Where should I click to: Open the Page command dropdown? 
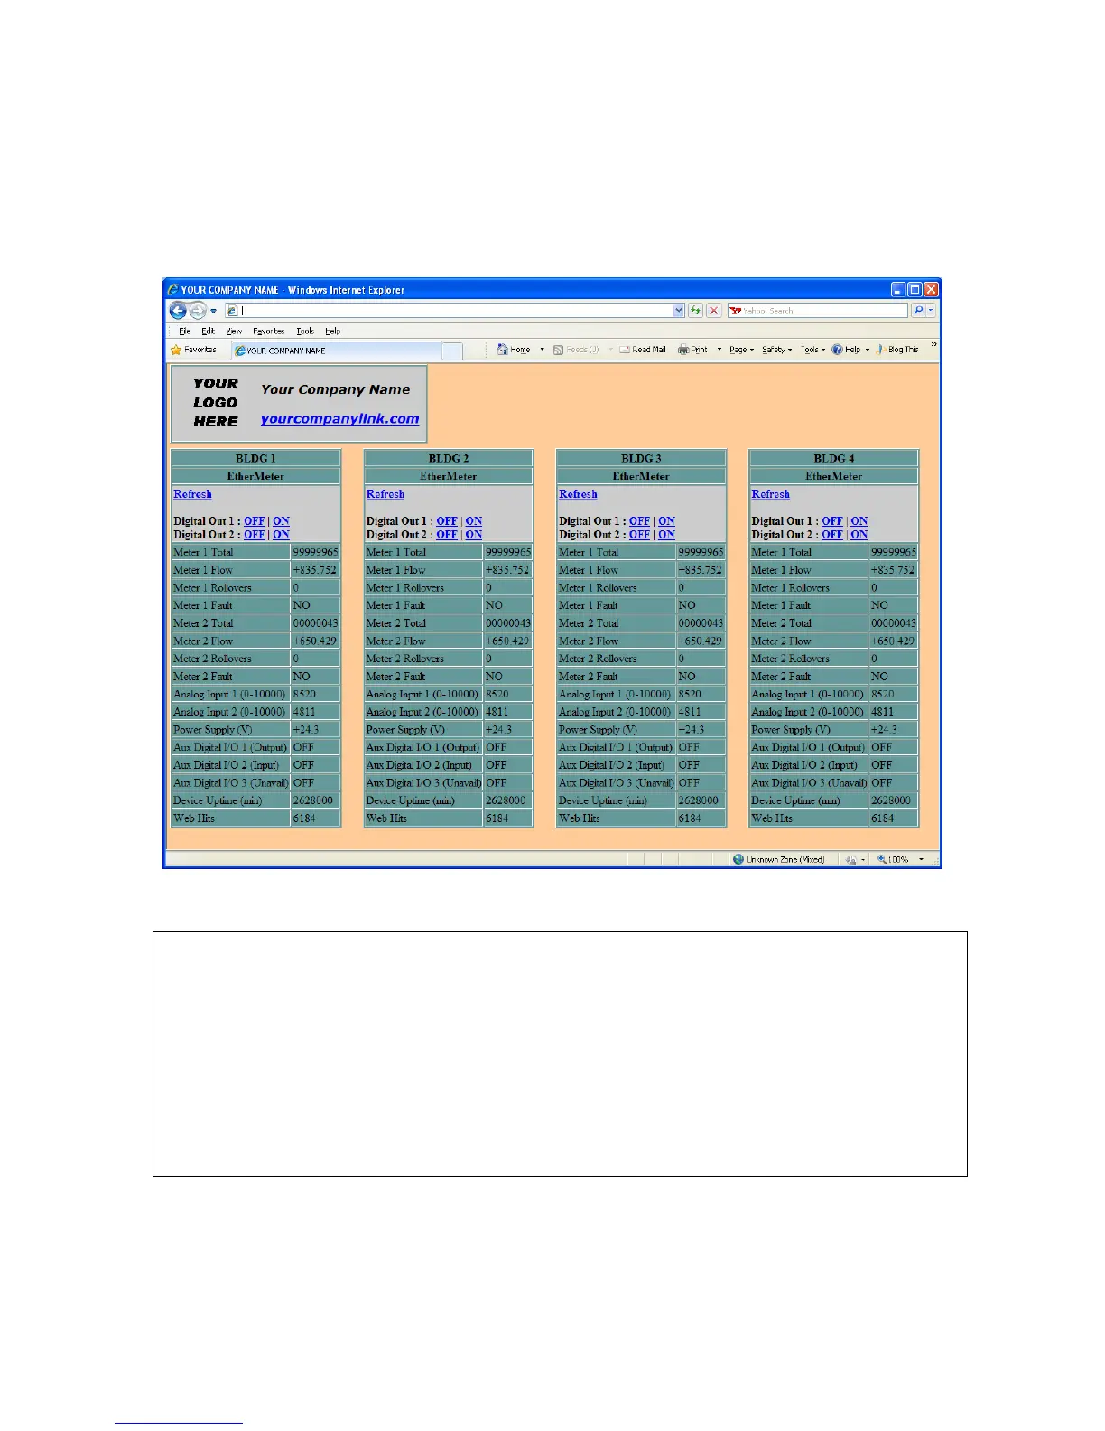coord(741,350)
